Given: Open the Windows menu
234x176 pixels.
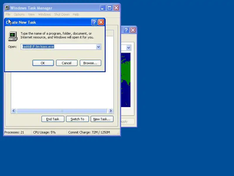Looking at the screenshot, I should tap(44, 14).
